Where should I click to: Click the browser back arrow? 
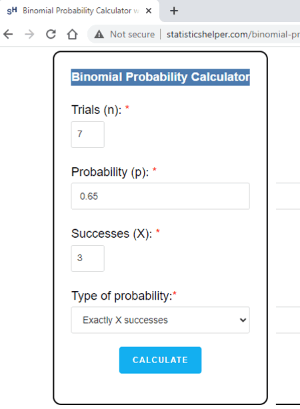click(8, 34)
